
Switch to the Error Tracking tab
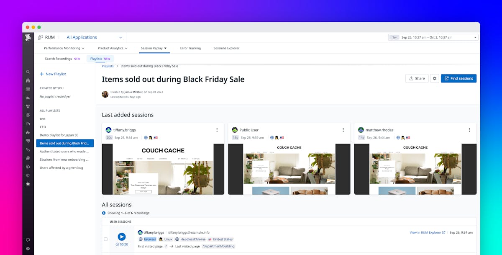point(190,48)
